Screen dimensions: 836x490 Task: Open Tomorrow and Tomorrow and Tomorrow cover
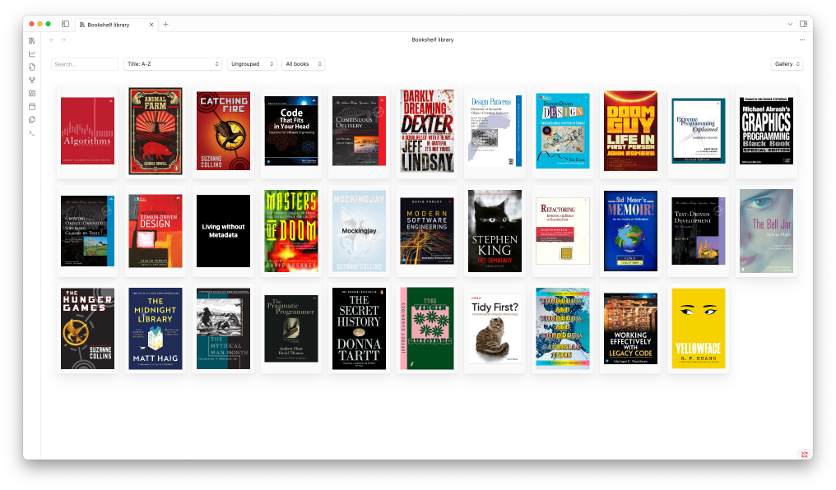tap(563, 329)
